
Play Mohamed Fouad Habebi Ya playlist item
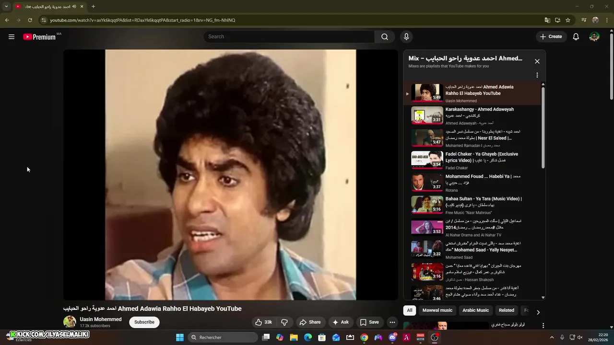472,183
